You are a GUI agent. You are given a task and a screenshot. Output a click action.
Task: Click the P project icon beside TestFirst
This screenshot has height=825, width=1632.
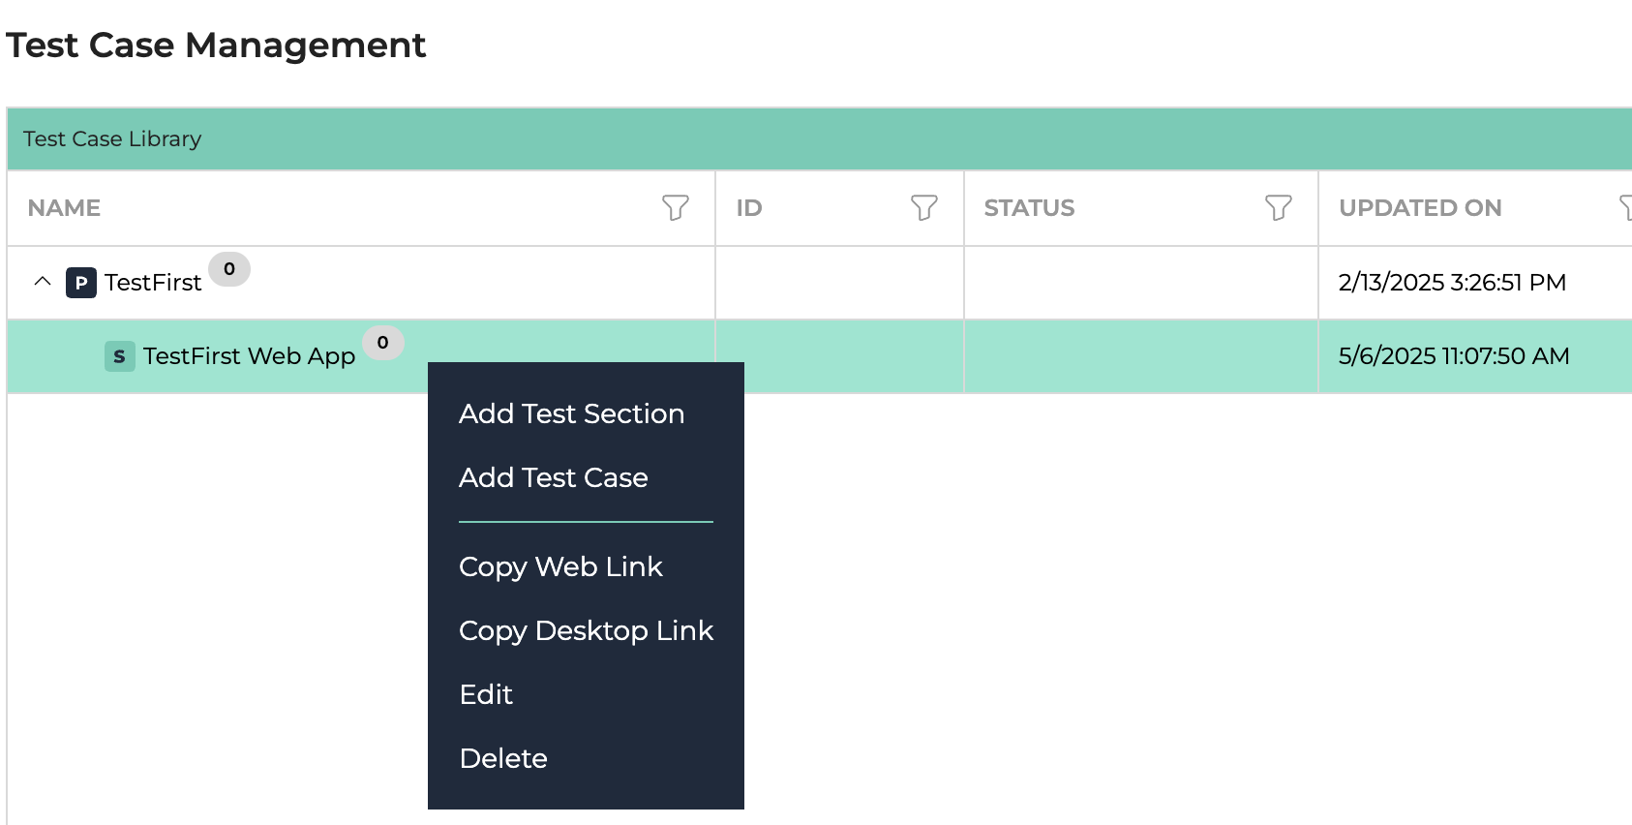click(81, 283)
